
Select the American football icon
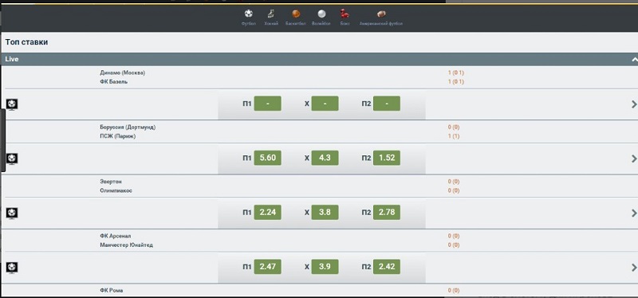[381, 14]
